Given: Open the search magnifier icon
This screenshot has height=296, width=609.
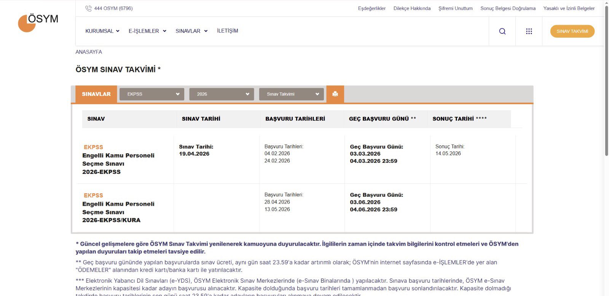Looking at the screenshot, I should [x=502, y=31].
